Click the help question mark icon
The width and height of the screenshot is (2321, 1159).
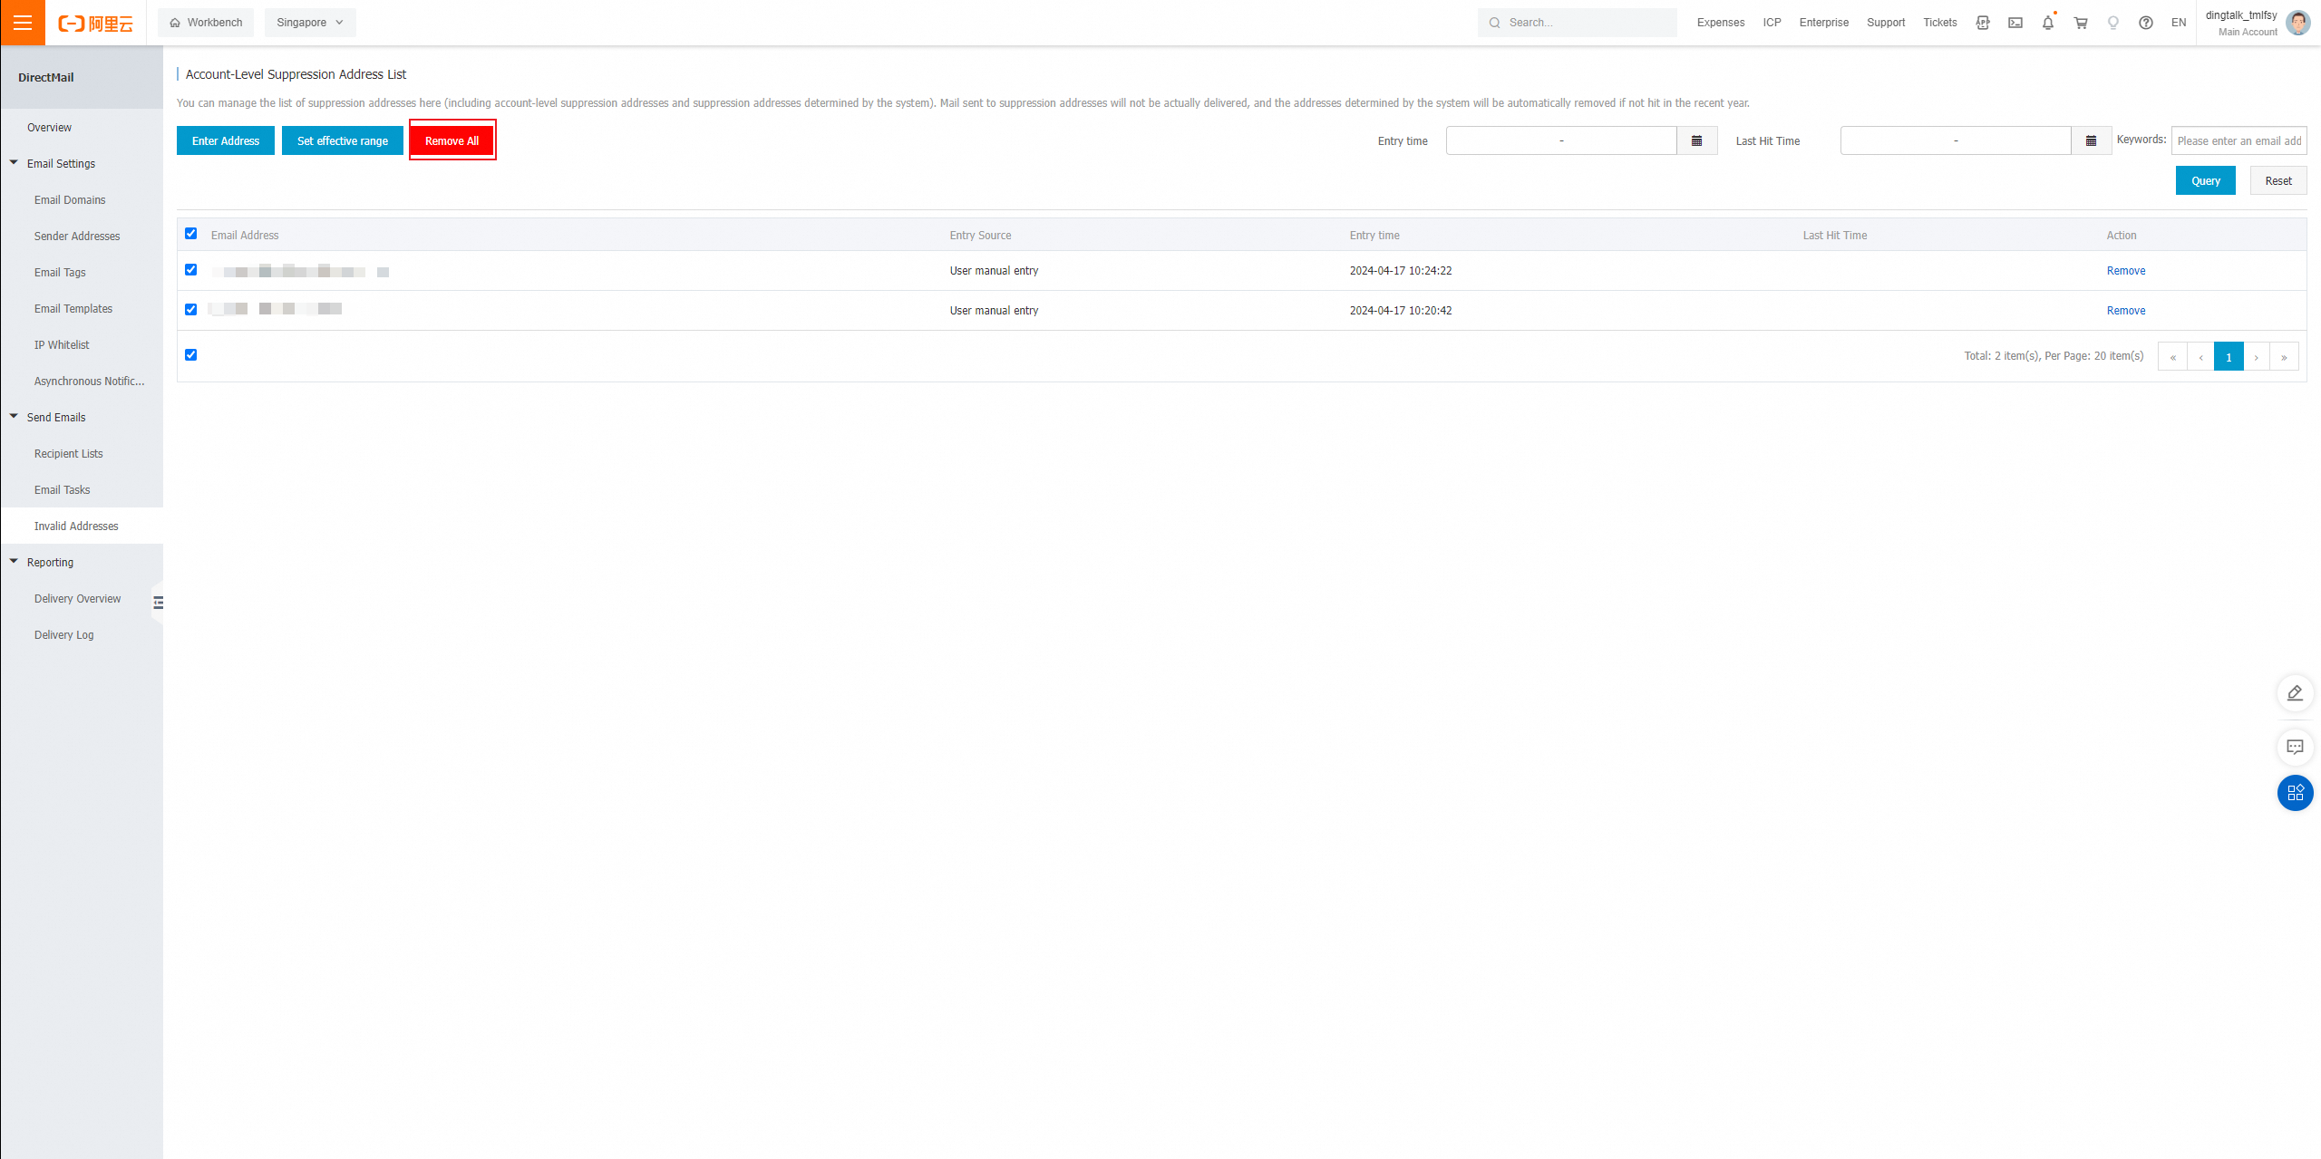[x=2145, y=23]
